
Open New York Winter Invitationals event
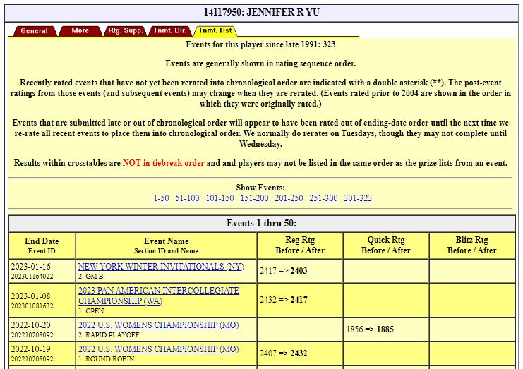click(161, 267)
